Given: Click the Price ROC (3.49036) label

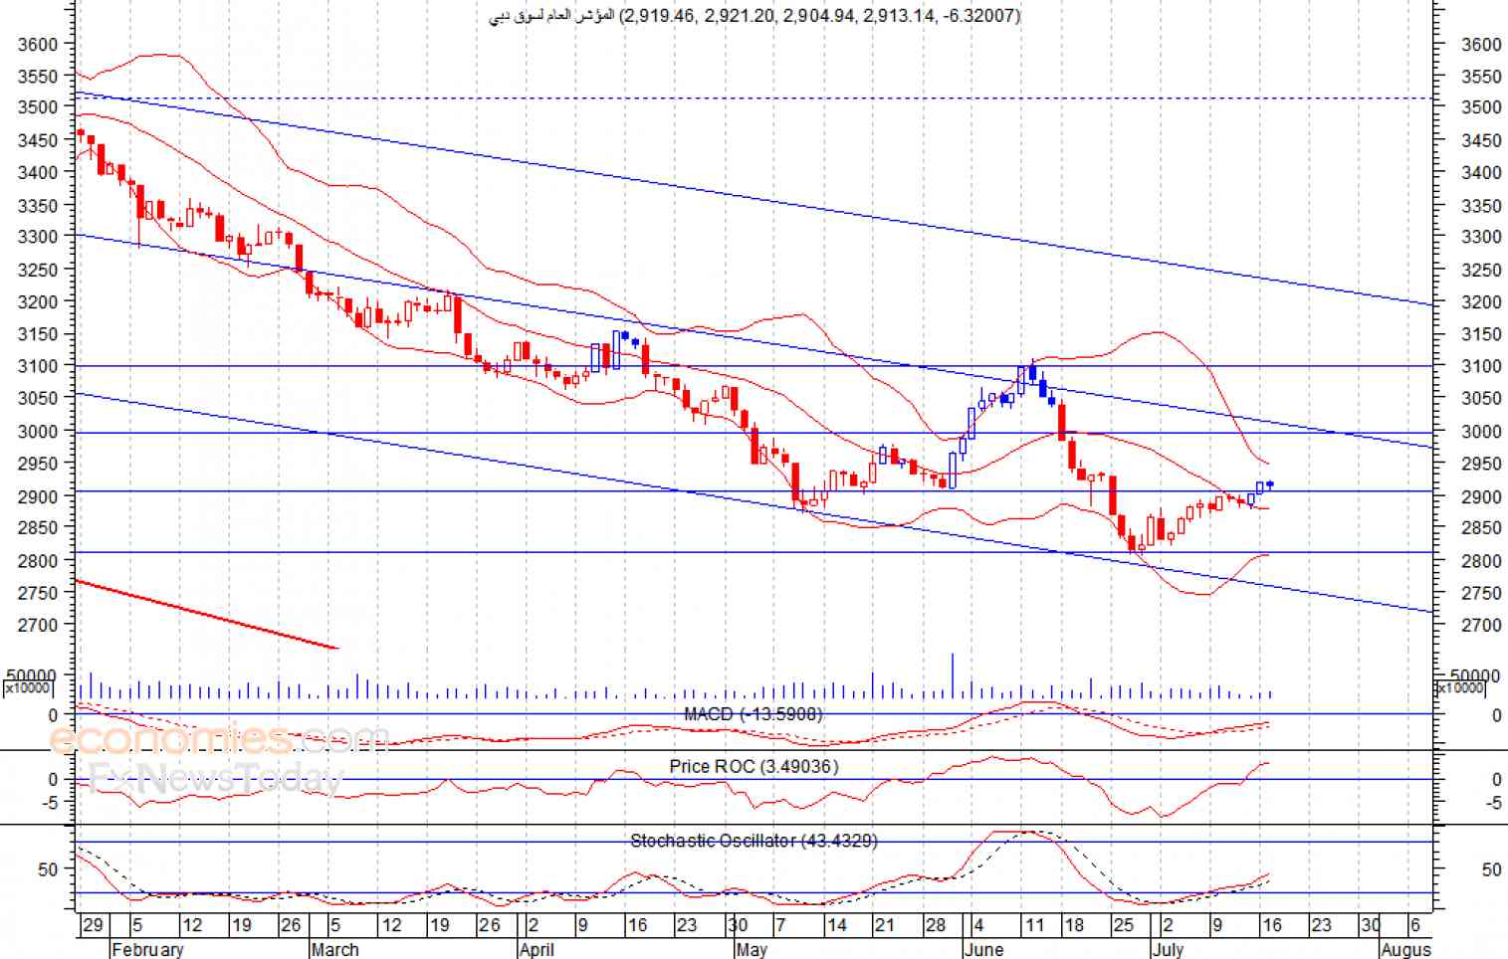Looking at the screenshot, I should tap(754, 766).
